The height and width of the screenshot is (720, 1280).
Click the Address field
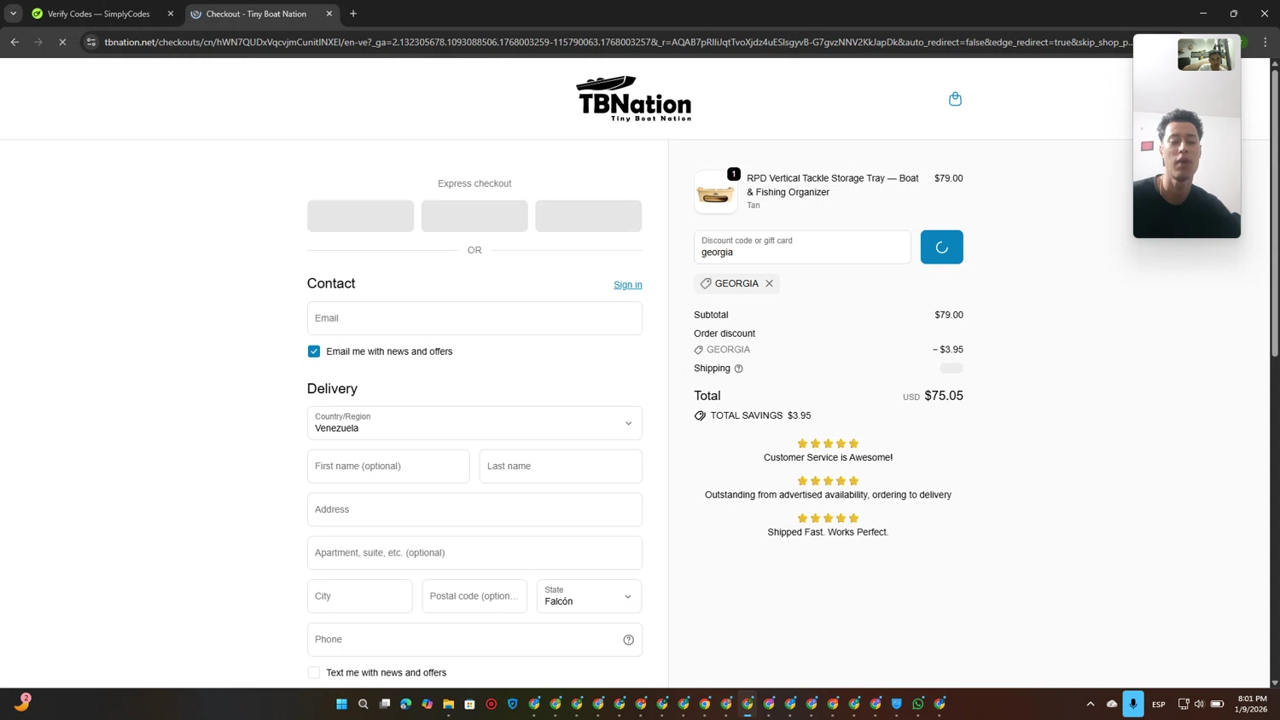pos(474,510)
